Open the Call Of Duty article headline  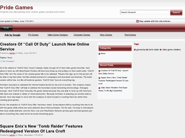tap(45, 47)
